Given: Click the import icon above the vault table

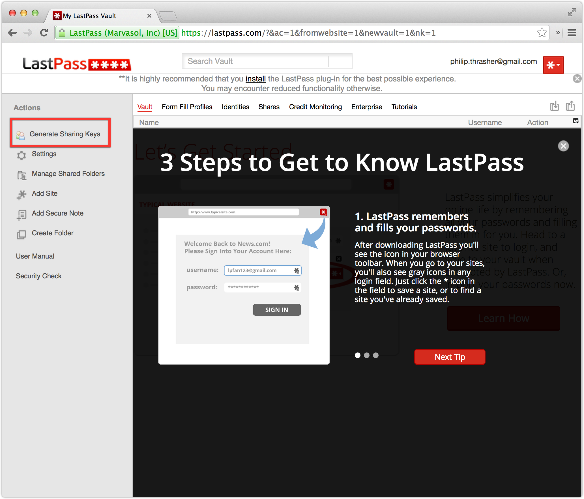Looking at the screenshot, I should (554, 106).
